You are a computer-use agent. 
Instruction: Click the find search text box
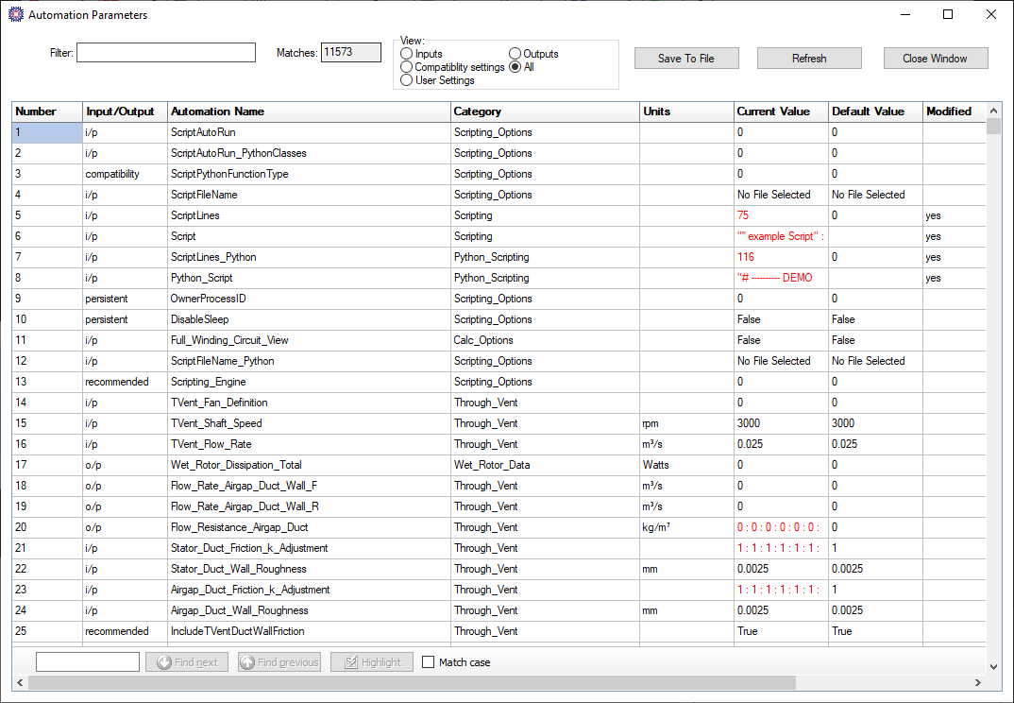(x=88, y=661)
